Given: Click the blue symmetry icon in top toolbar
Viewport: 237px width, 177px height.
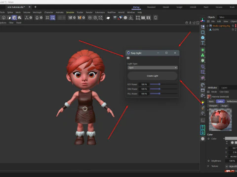Looking at the screenshot, I should 70,18.
